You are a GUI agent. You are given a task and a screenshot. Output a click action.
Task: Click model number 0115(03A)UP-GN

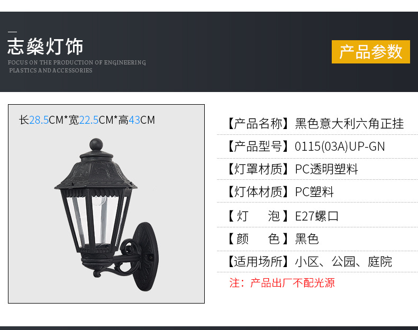340,146
